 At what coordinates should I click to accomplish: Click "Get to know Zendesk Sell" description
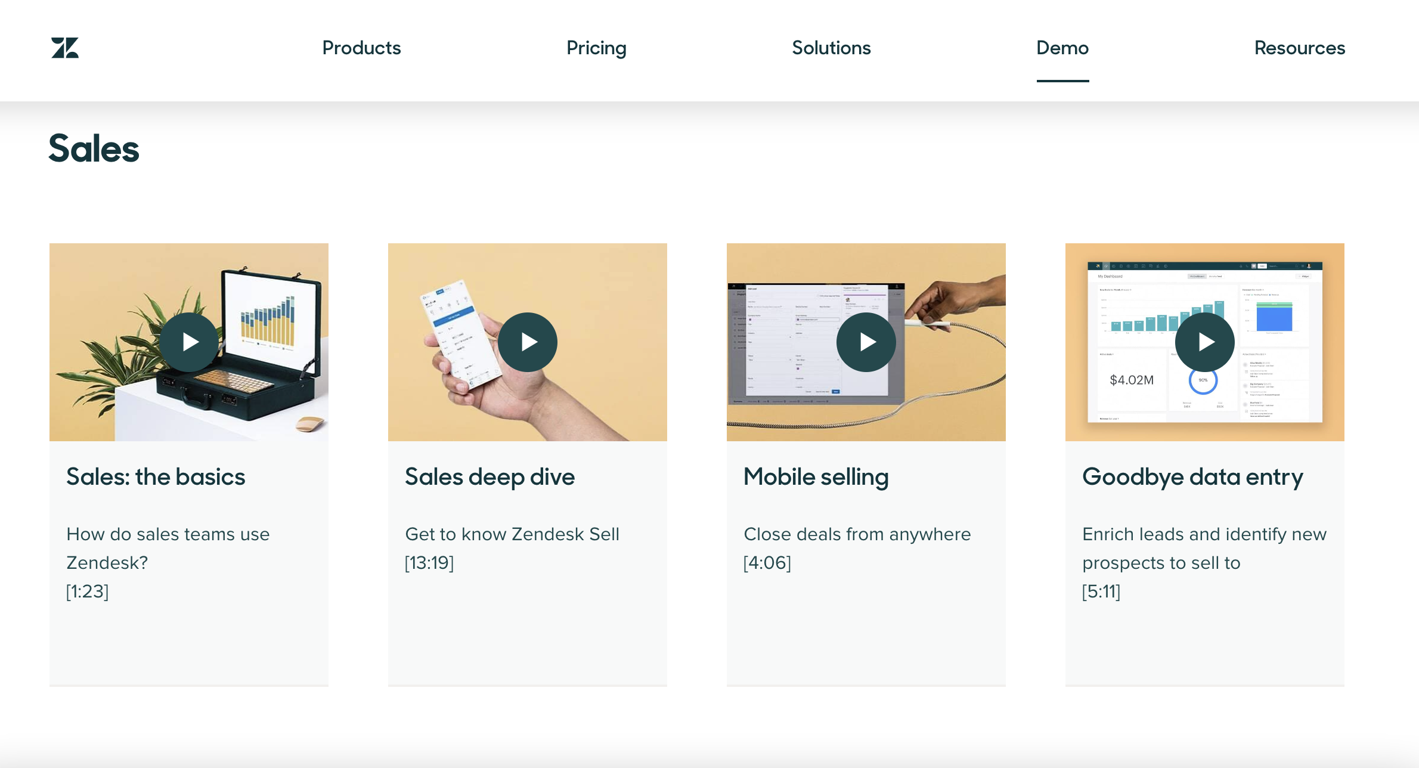tap(512, 534)
